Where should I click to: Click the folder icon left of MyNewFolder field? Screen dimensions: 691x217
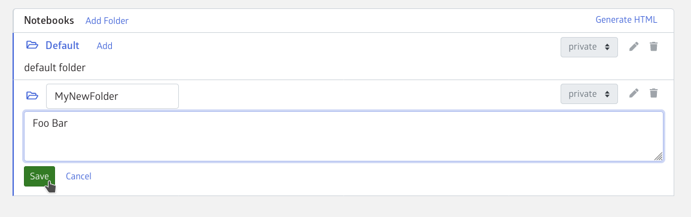coord(32,96)
